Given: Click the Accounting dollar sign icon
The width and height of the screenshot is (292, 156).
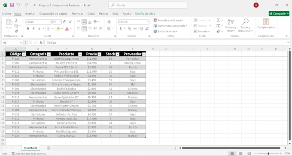Looking at the screenshot, I should click(x=121, y=29).
